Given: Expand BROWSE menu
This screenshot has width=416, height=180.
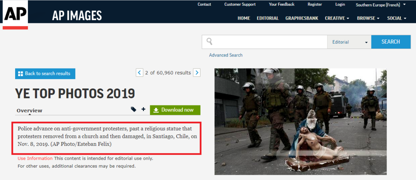Looking at the screenshot, I should [368, 18].
